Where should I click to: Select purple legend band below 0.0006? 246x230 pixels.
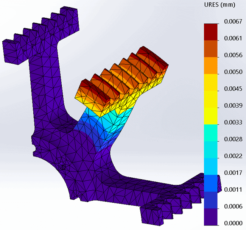click(211, 217)
